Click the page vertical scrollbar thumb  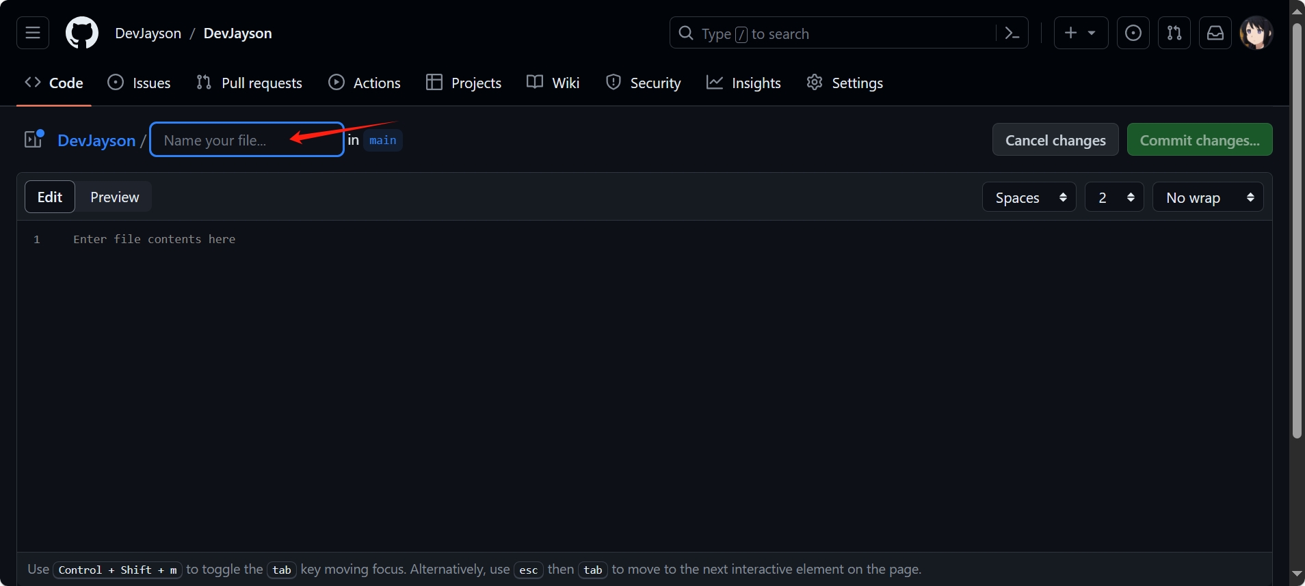click(1297, 230)
